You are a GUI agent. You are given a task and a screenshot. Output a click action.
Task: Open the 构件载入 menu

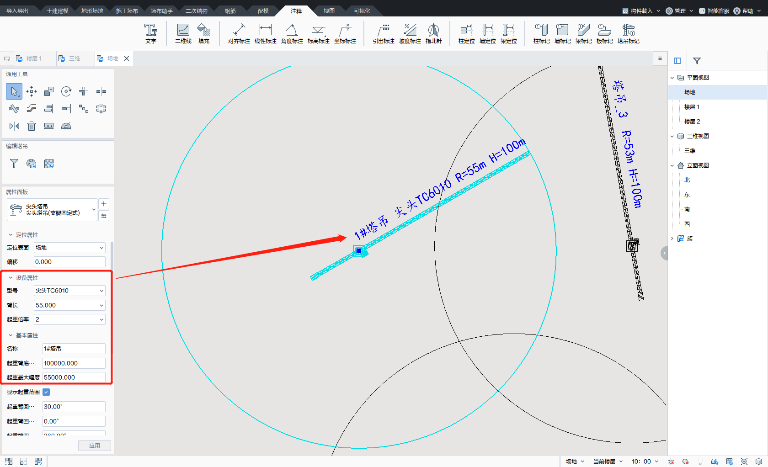641,11
